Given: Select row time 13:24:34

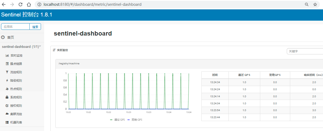Looking at the screenshot, I should [215, 82].
